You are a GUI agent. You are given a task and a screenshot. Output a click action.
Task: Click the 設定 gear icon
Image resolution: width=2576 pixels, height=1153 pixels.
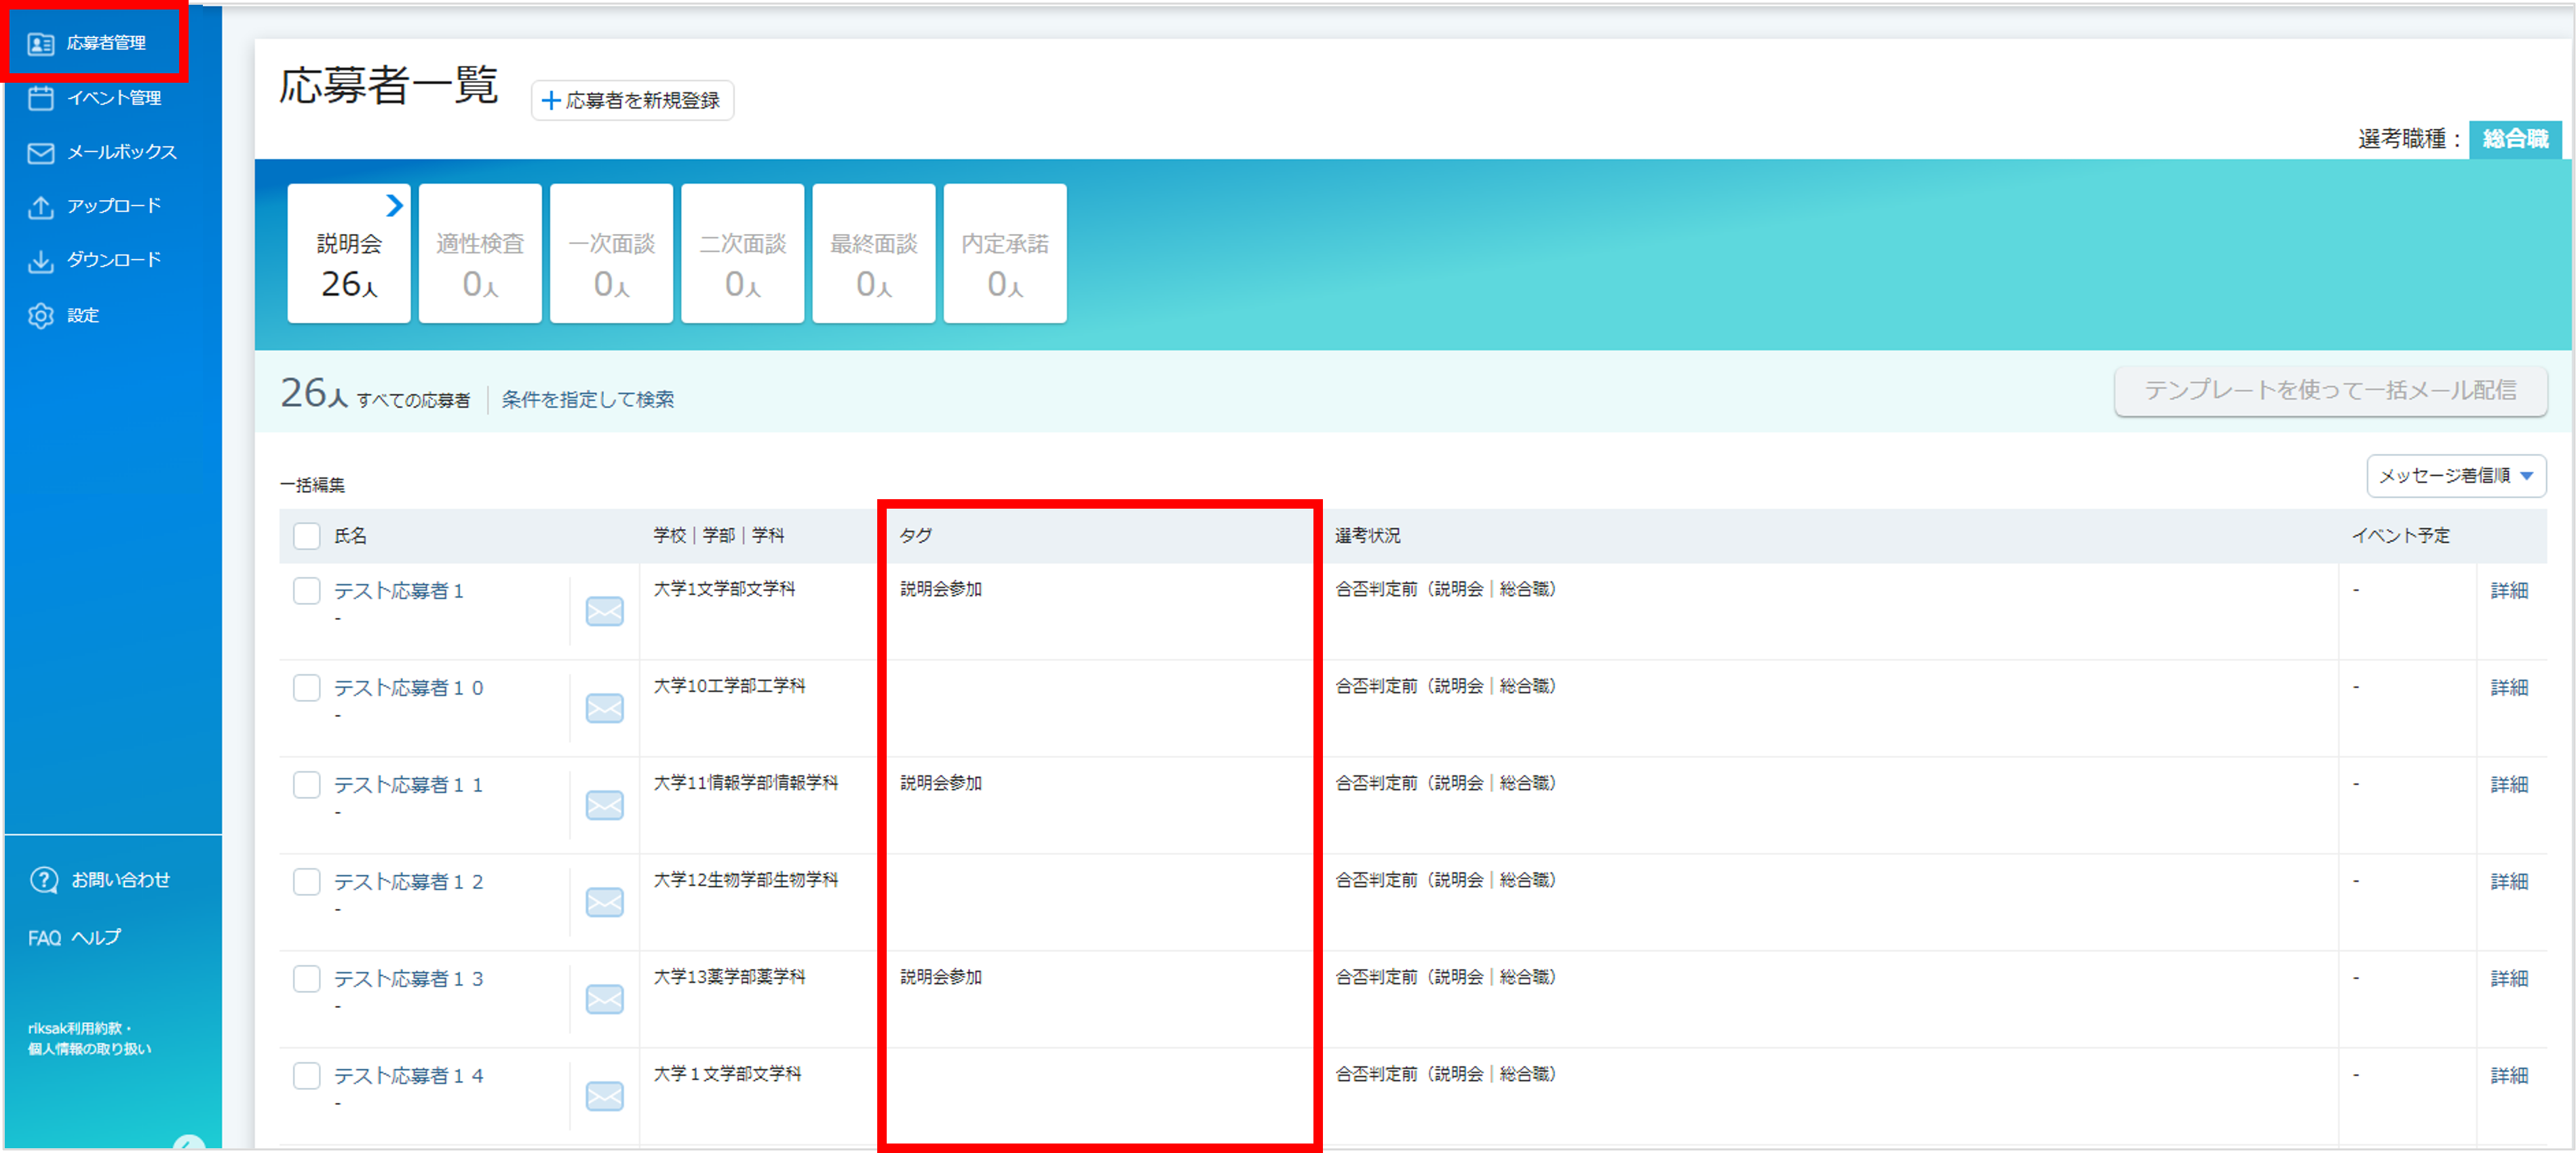41,316
